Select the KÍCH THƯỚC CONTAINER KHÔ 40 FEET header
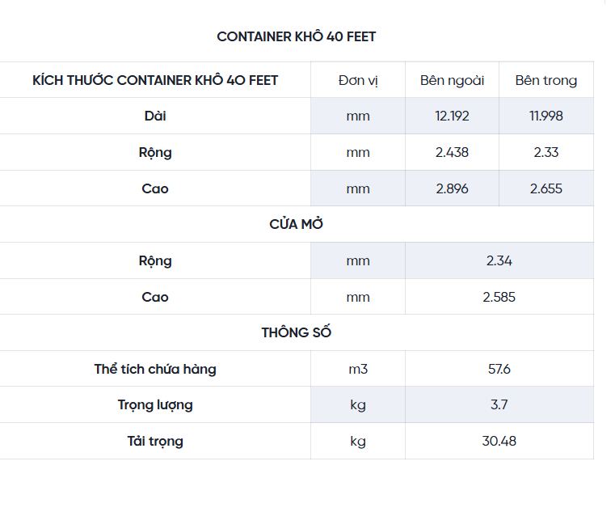 pyautogui.click(x=155, y=80)
